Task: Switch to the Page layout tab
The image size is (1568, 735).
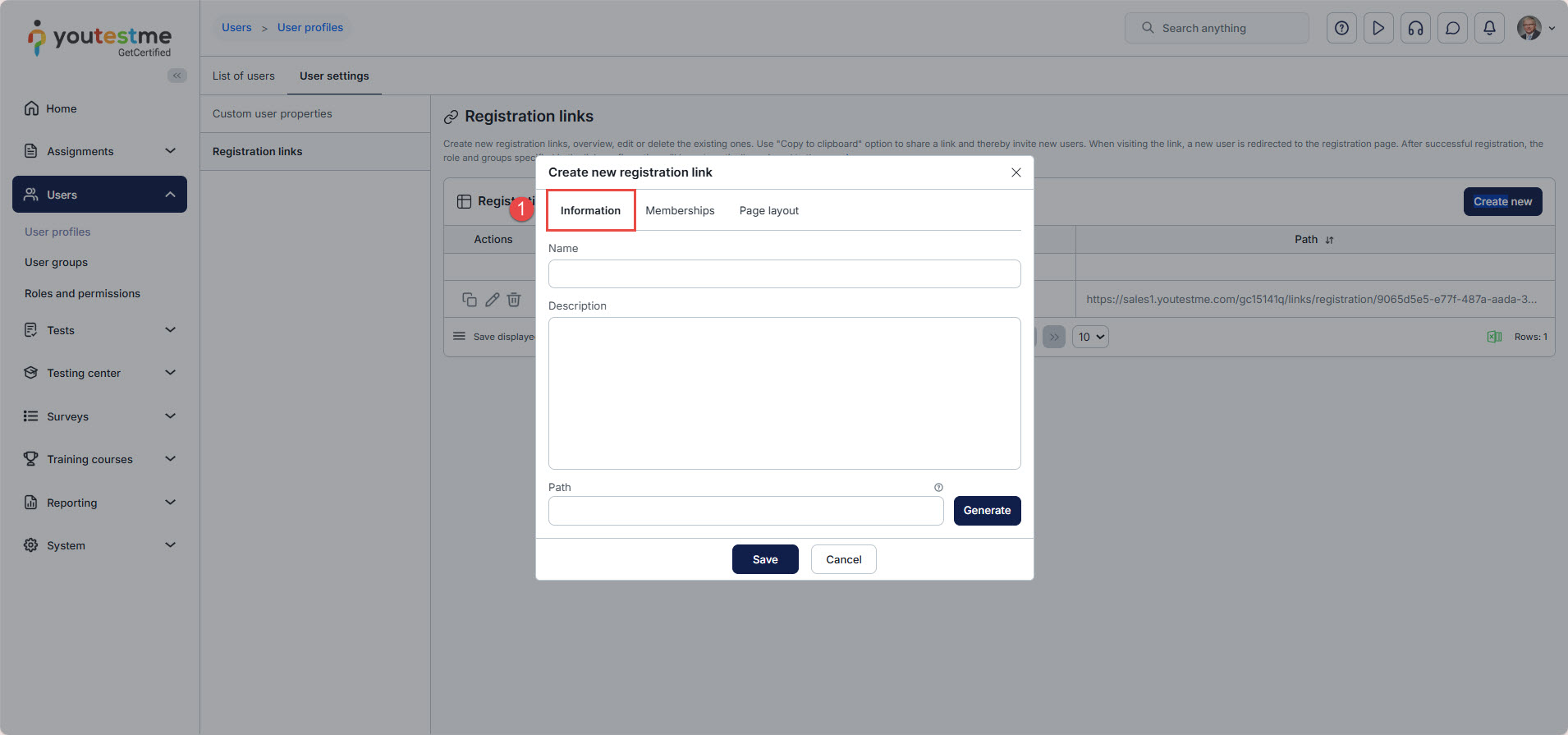Action: point(768,211)
